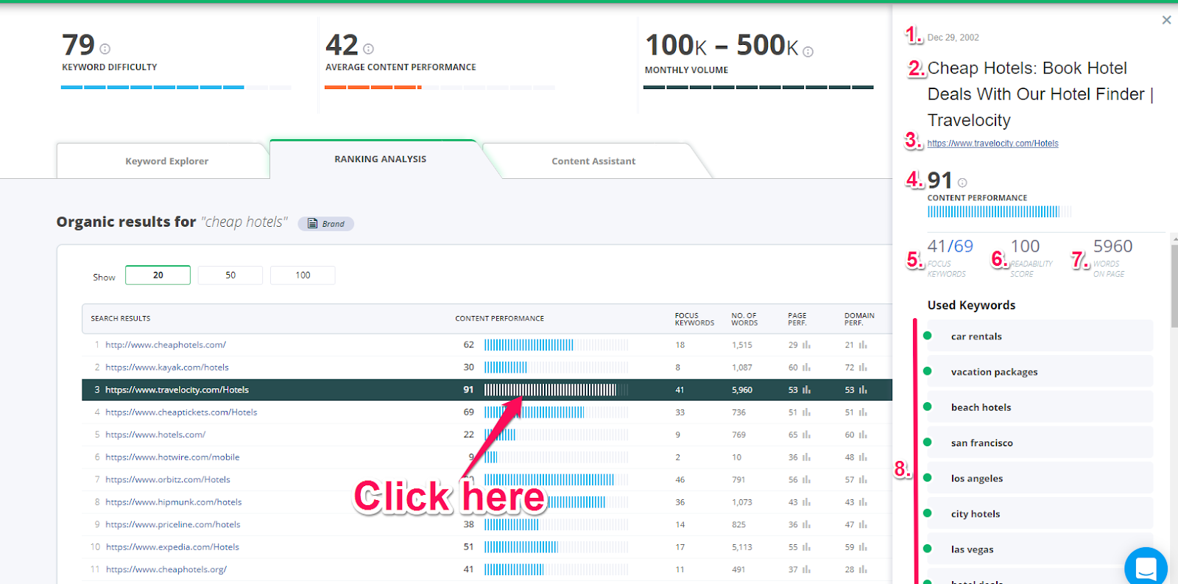Viewport: 1178px width, 584px height.
Task: Open the chat support bubble
Action: tap(1146, 567)
